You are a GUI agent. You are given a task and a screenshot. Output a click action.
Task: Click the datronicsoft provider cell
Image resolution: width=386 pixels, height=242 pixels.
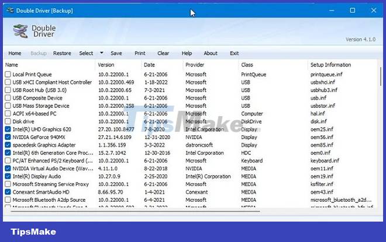(199, 145)
